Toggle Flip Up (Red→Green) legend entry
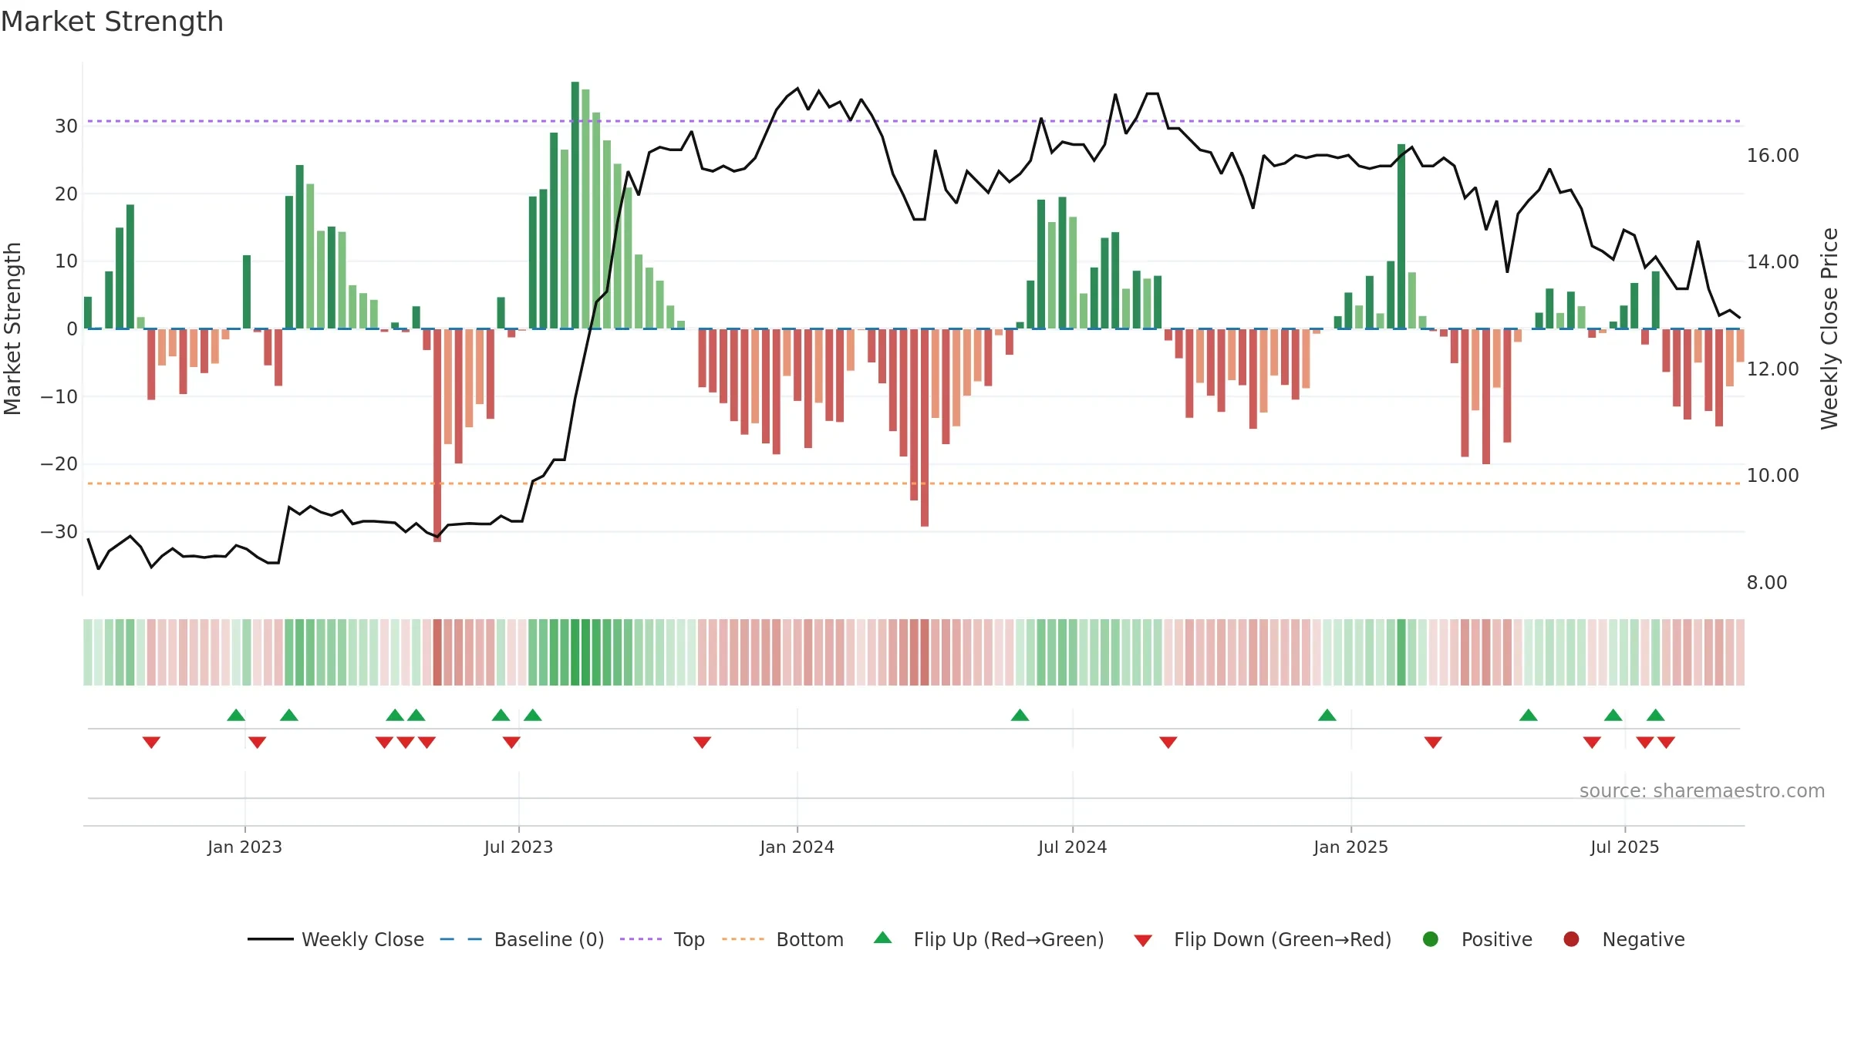 tap(989, 939)
